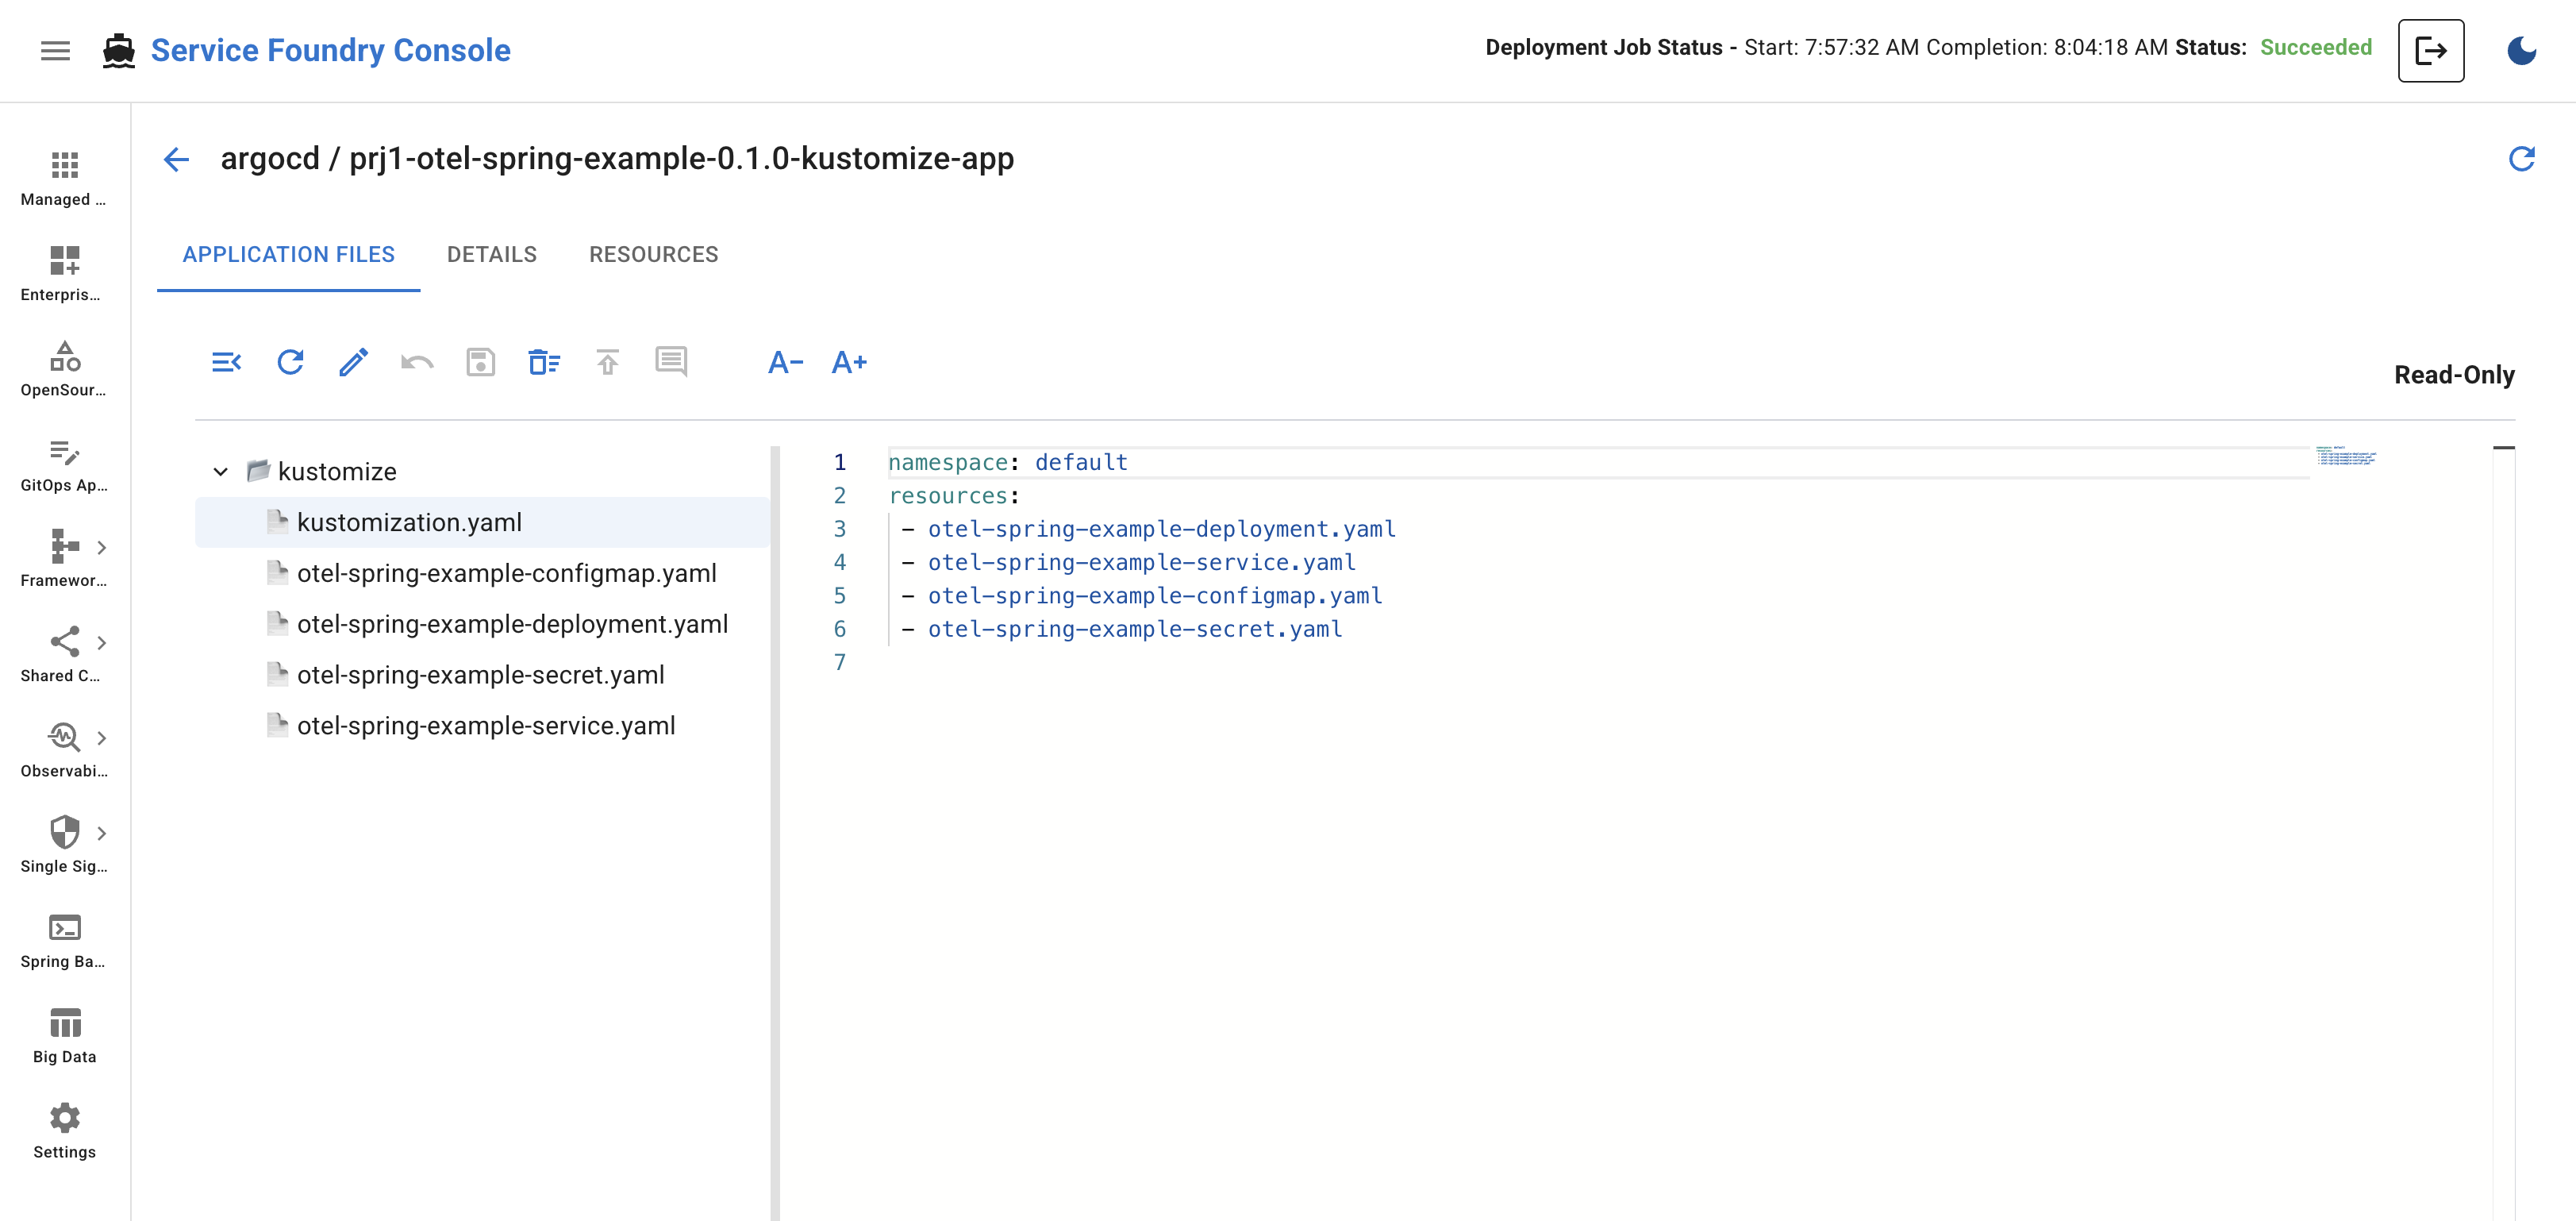2576x1221 pixels.
Task: Click the undo icon in toolbar
Action: tap(417, 362)
